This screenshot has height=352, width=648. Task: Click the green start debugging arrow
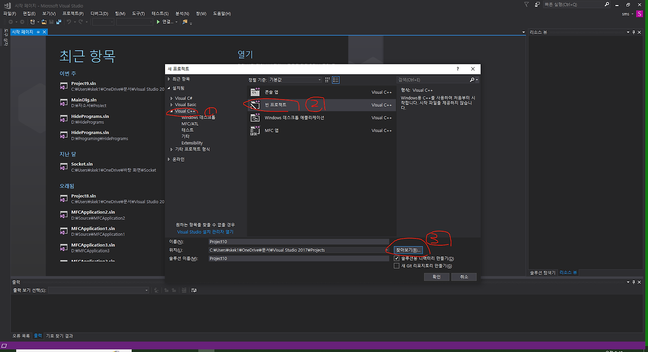[x=158, y=22]
